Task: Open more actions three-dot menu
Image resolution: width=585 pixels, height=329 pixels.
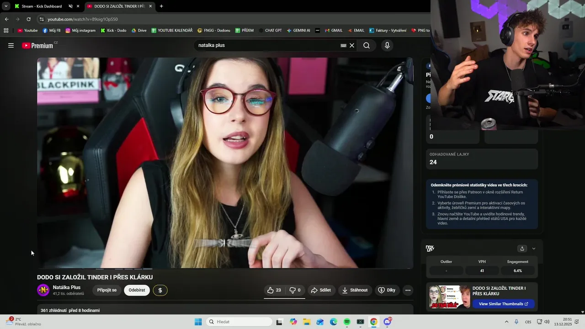Action: coord(408,290)
